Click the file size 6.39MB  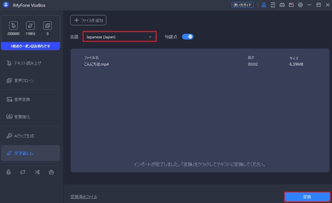[x=296, y=64]
